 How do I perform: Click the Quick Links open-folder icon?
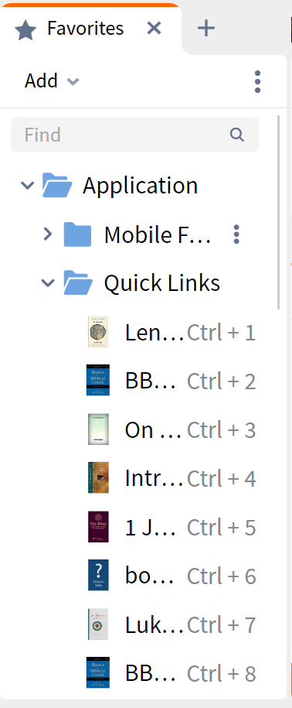(x=78, y=282)
